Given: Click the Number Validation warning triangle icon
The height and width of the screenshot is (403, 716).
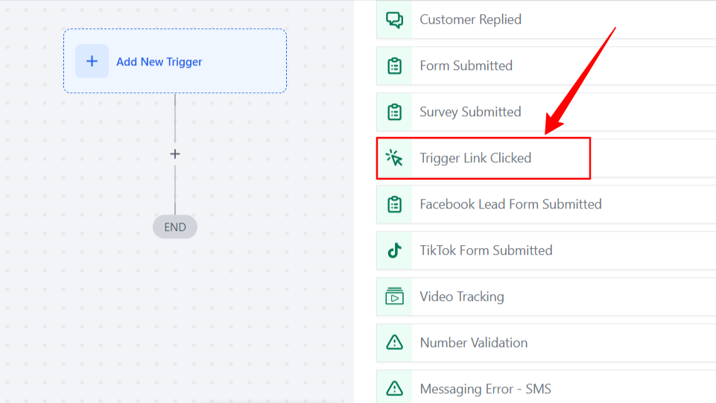Looking at the screenshot, I should coord(395,343).
